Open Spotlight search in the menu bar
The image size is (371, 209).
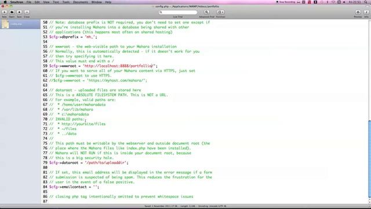tap(366, 2)
